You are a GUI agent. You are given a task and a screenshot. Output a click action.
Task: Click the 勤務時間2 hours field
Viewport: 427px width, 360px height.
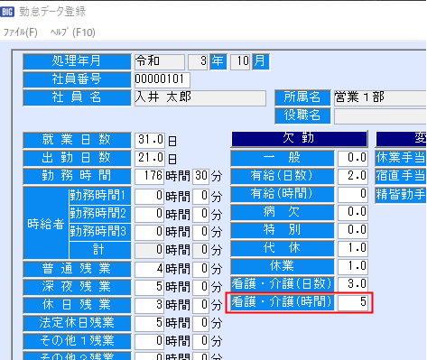(x=149, y=214)
